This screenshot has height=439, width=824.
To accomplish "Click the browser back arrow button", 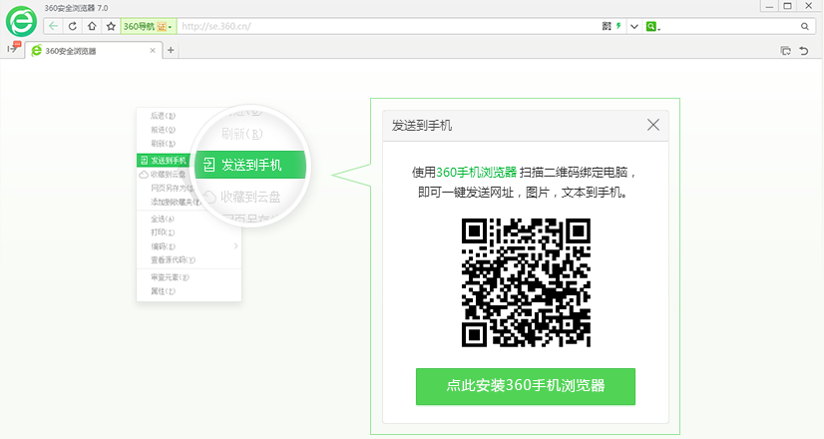I will (x=54, y=26).
